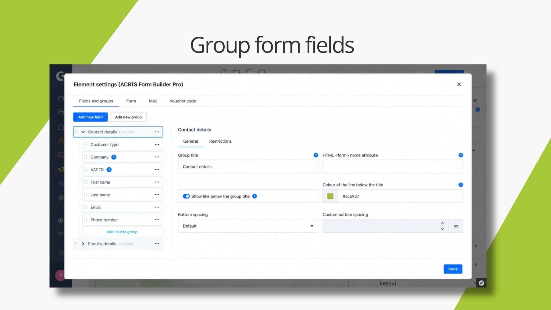
Task: Open the Restrictions tab
Action: point(220,141)
